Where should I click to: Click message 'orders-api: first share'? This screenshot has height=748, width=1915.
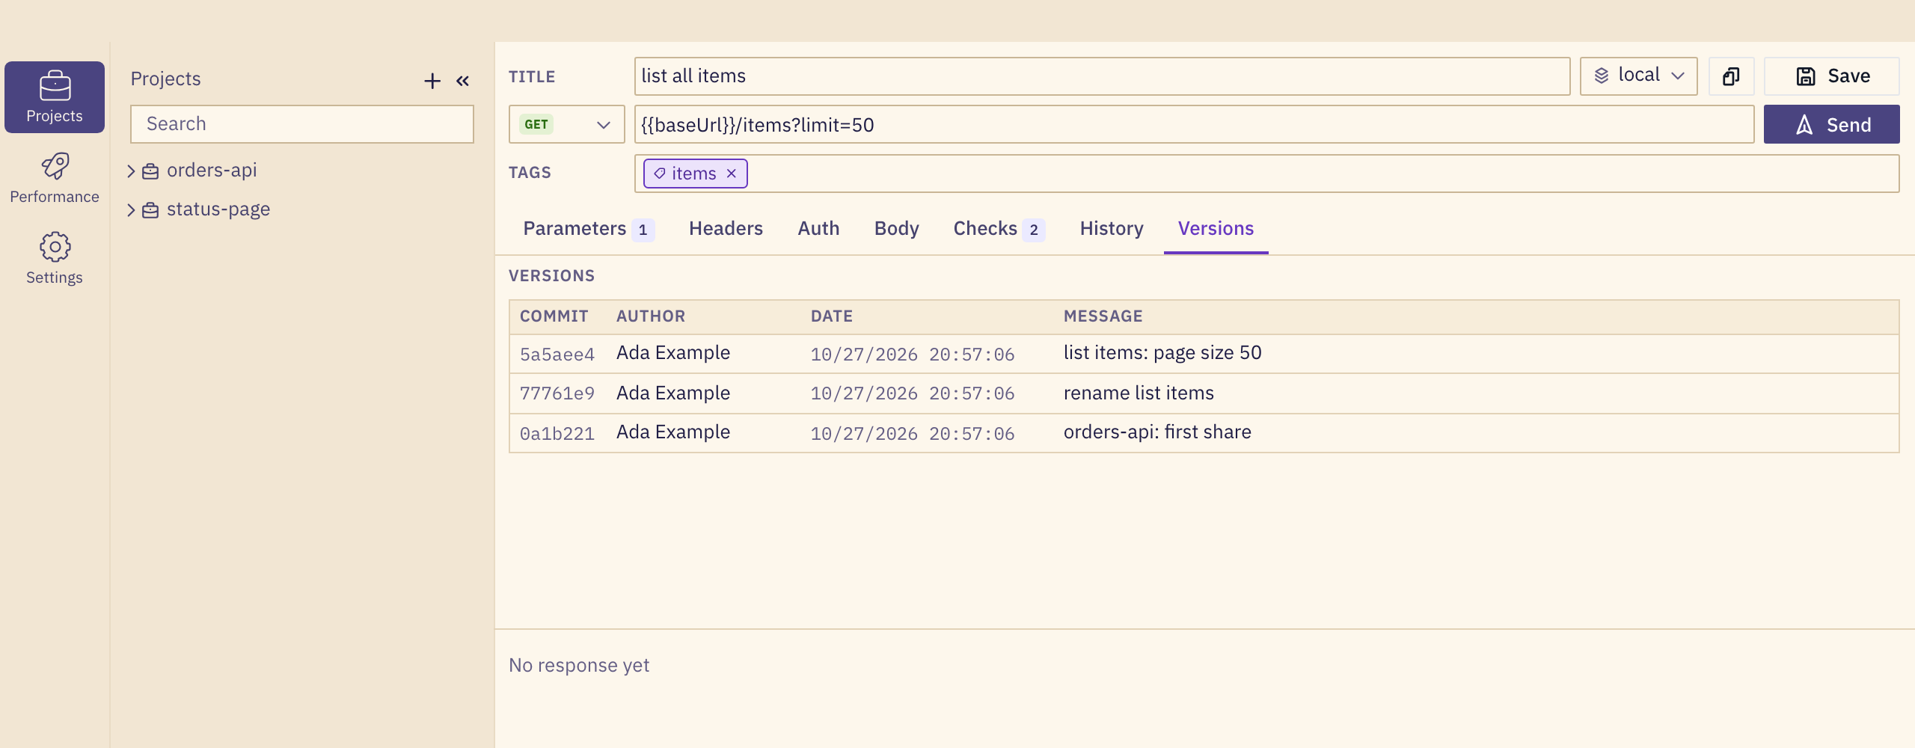(x=1157, y=432)
